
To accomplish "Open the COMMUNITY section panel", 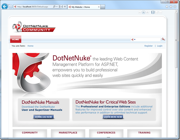I will (30, 133).
